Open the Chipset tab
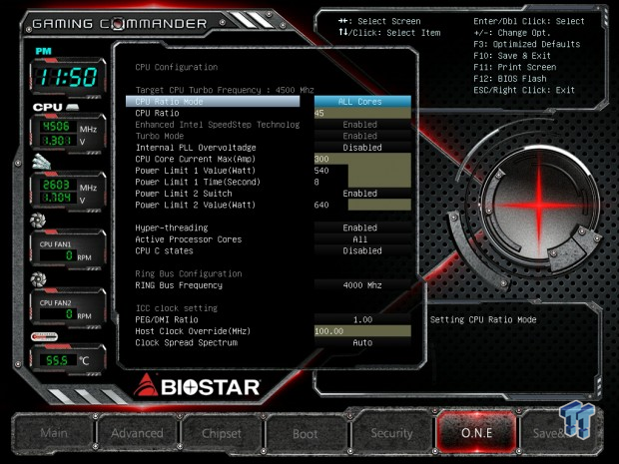The image size is (619, 464). (221, 433)
